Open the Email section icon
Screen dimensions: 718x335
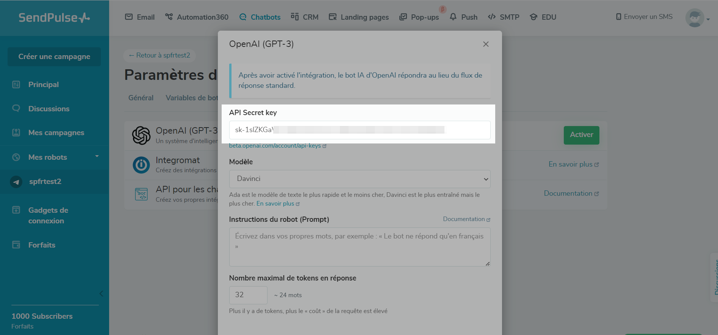pyautogui.click(x=129, y=17)
